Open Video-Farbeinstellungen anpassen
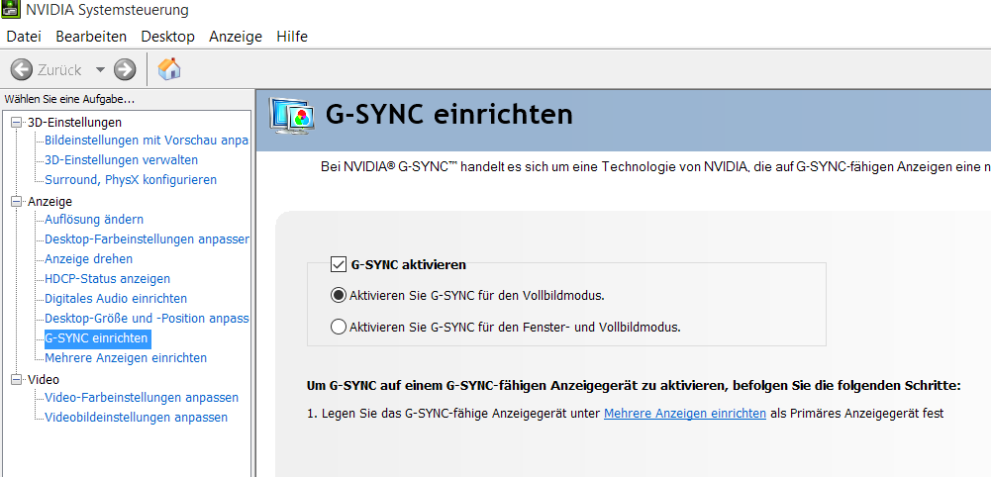 pos(142,398)
